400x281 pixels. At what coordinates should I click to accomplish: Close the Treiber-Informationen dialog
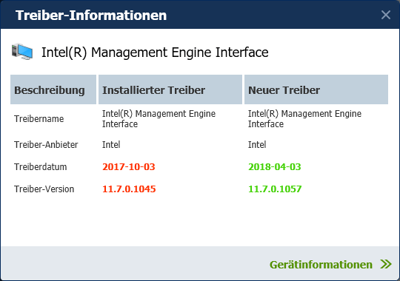point(385,15)
